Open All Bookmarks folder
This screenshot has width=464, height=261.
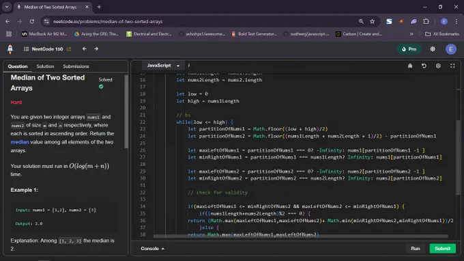point(442,34)
